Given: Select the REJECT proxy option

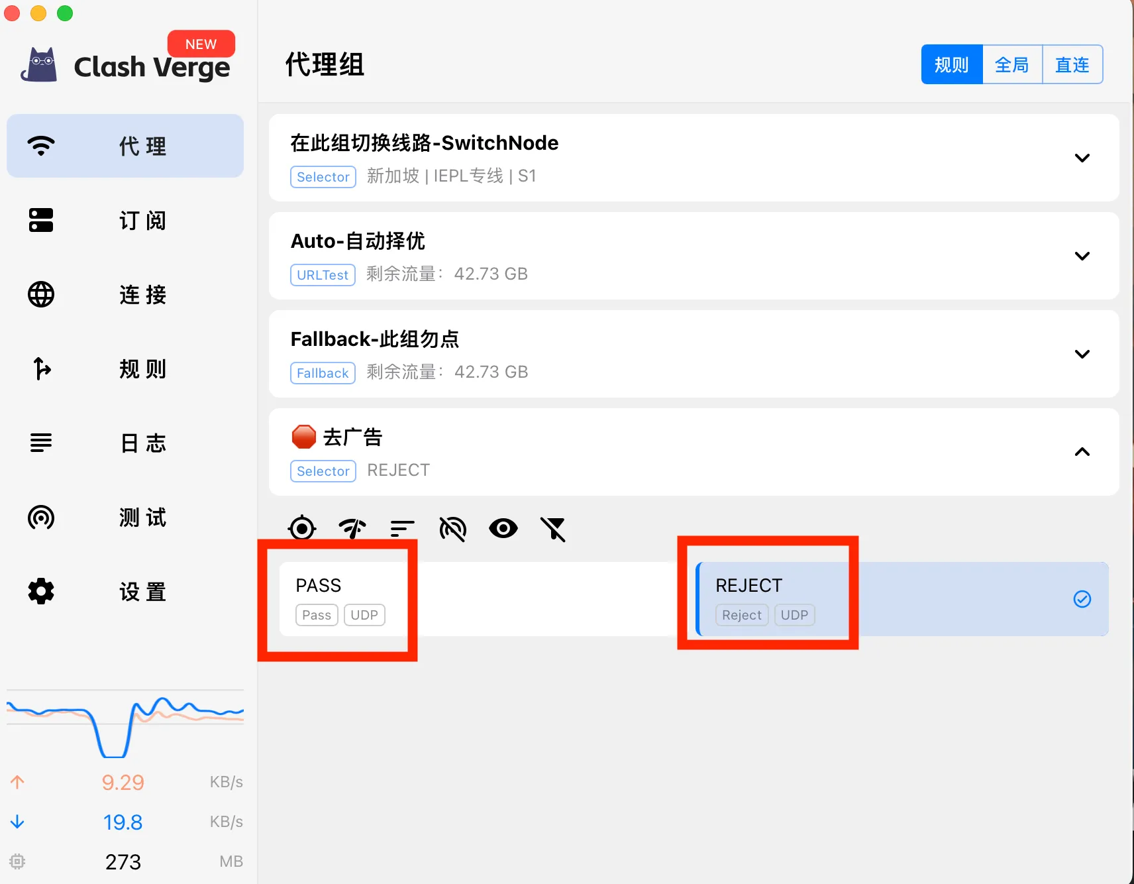Looking at the screenshot, I should pos(901,599).
